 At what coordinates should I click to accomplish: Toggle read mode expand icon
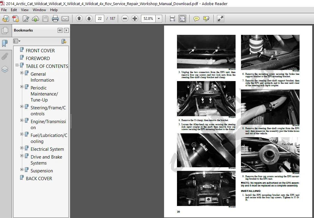220,19
